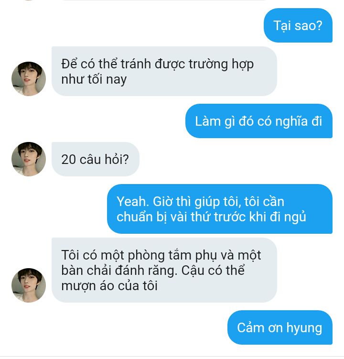Click the text "như tối nay" in gray bubble
The width and height of the screenshot is (344, 359).
point(94,80)
